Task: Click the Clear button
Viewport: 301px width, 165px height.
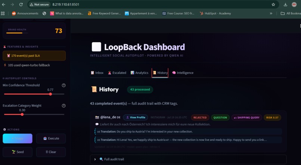Action: pos(51,152)
